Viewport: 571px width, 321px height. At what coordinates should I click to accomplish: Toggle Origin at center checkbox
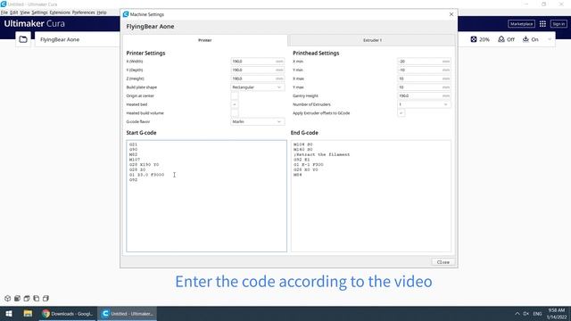[x=235, y=95]
